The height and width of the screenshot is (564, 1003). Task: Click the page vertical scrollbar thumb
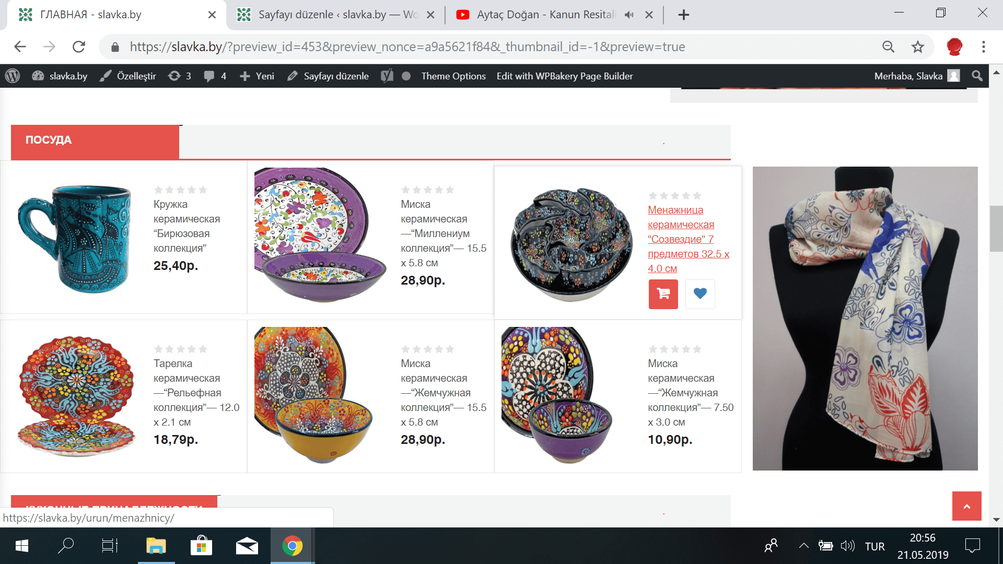[x=996, y=229]
